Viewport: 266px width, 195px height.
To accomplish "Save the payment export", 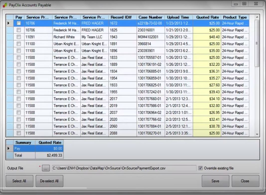I will coord(215,181).
